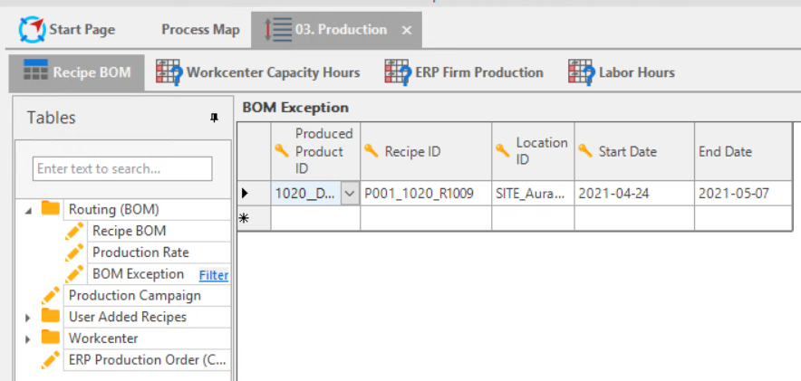
Task: Open Recipe BOM in the tree
Action: pos(130,231)
